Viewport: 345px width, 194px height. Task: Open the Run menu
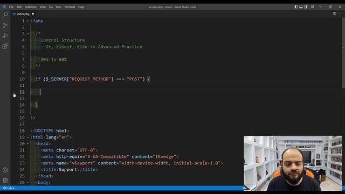click(59, 7)
